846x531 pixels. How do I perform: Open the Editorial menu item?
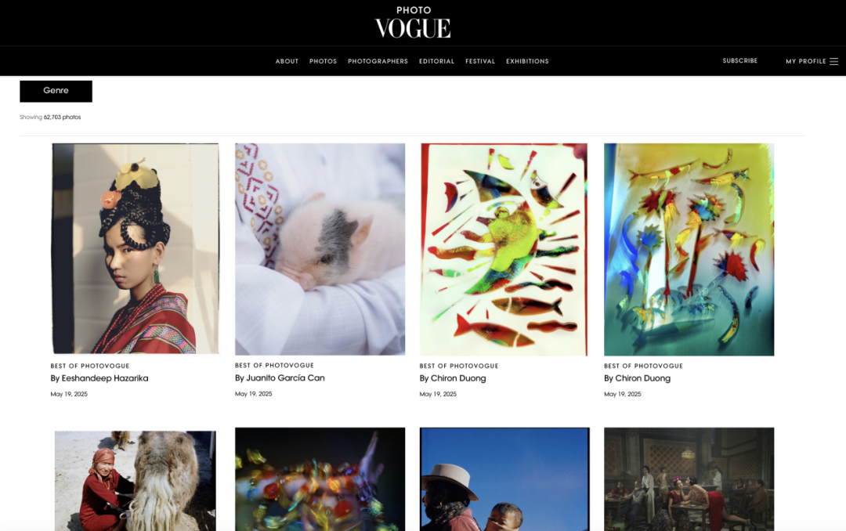(x=436, y=62)
